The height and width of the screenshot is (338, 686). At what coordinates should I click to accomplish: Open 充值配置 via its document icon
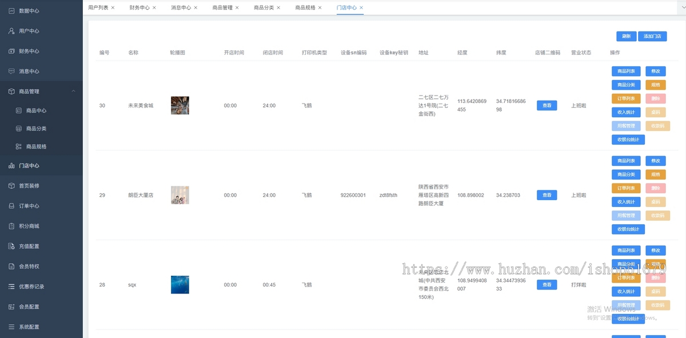[11, 246]
